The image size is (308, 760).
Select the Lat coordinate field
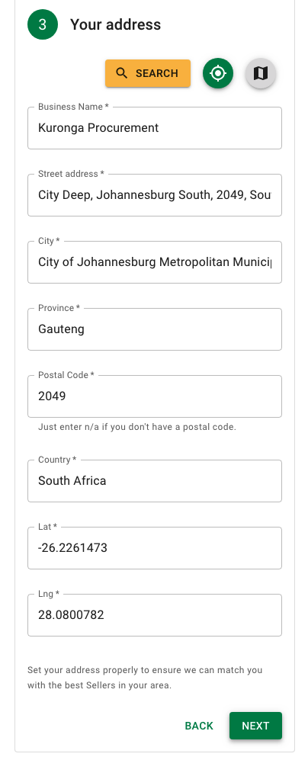[x=155, y=548]
